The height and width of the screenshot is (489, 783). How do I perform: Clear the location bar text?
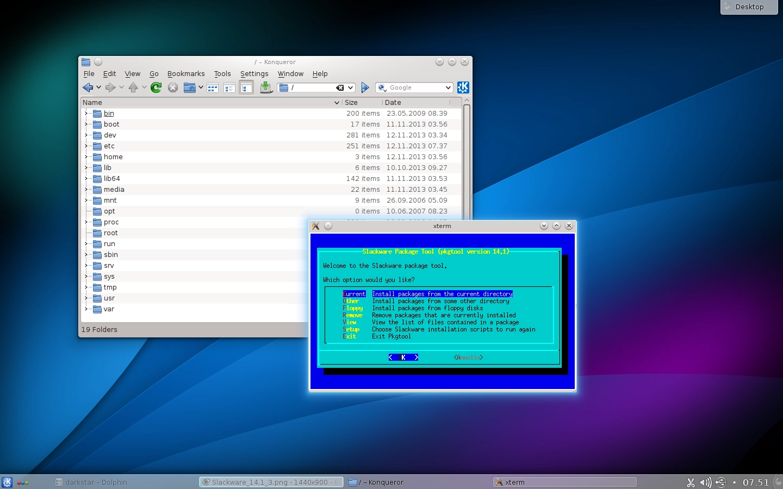[340, 87]
